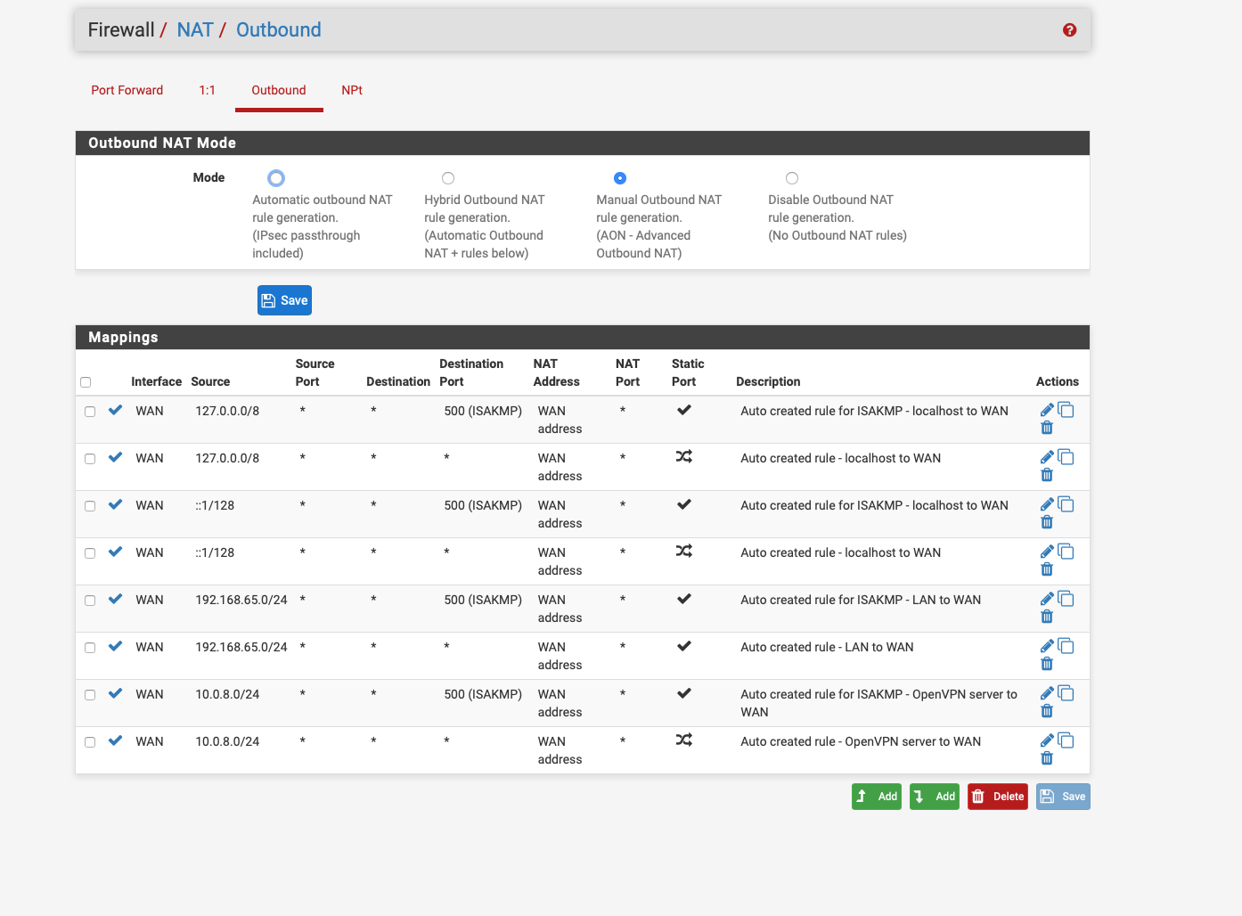1242x916 pixels.
Task: Click 'Auto created rule - LAN to WAN' description
Action: click(827, 647)
